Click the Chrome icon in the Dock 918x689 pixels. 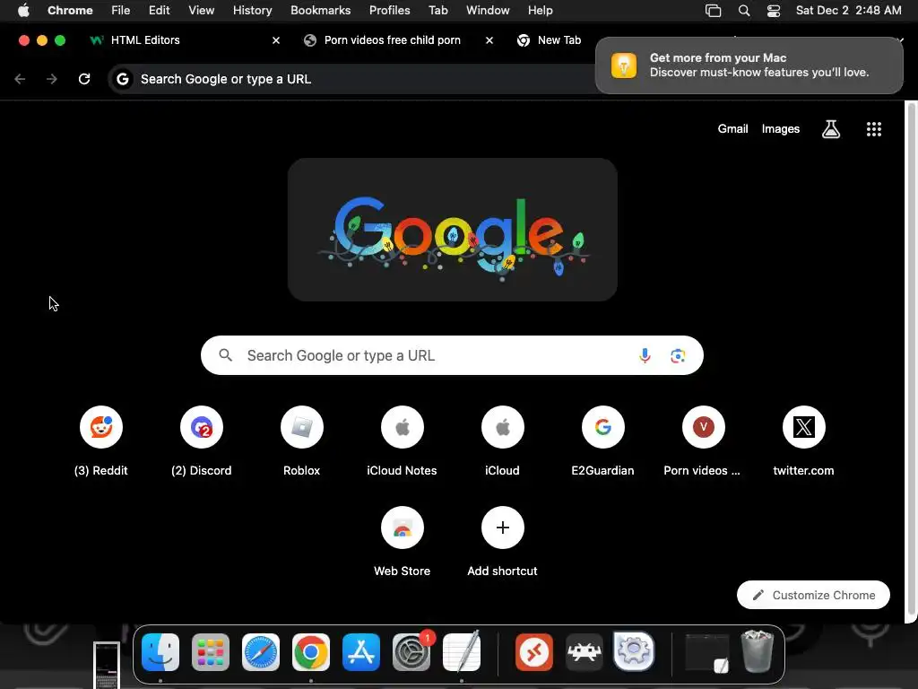[x=311, y=652]
